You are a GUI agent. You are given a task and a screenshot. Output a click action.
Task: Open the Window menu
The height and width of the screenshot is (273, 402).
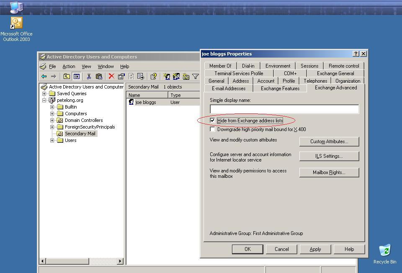[x=106, y=66]
